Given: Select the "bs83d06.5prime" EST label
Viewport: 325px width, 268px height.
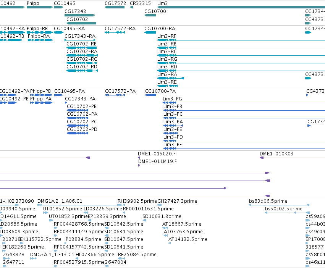Looking at the screenshot, I should click(x=268, y=201).
